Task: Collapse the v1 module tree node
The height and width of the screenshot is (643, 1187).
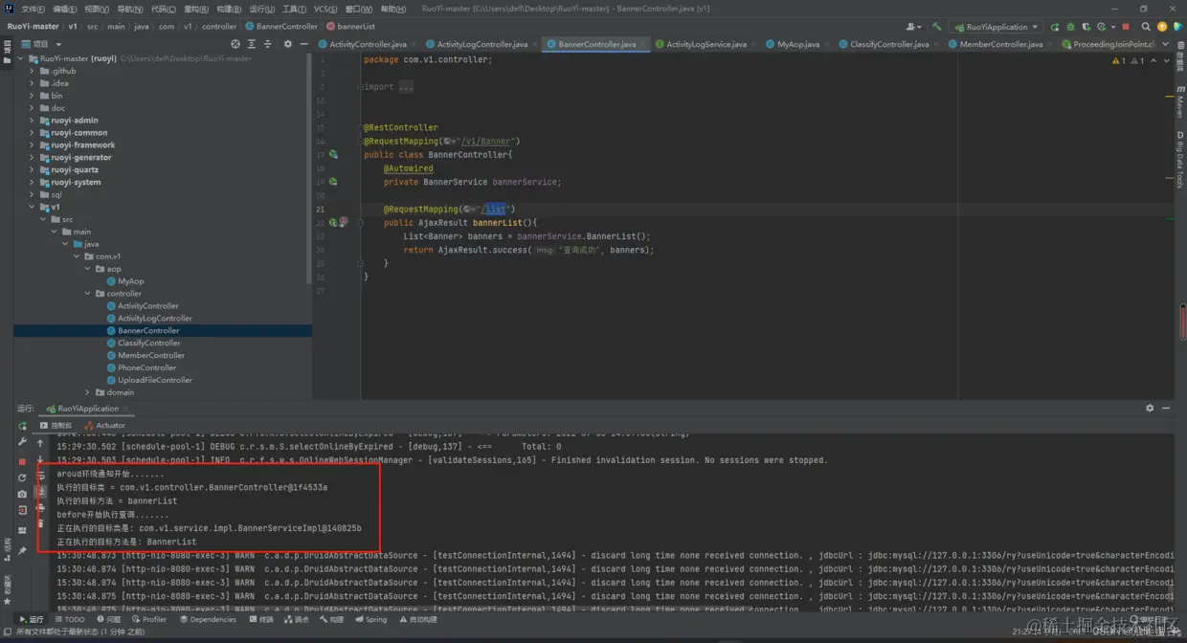Action: [32, 207]
